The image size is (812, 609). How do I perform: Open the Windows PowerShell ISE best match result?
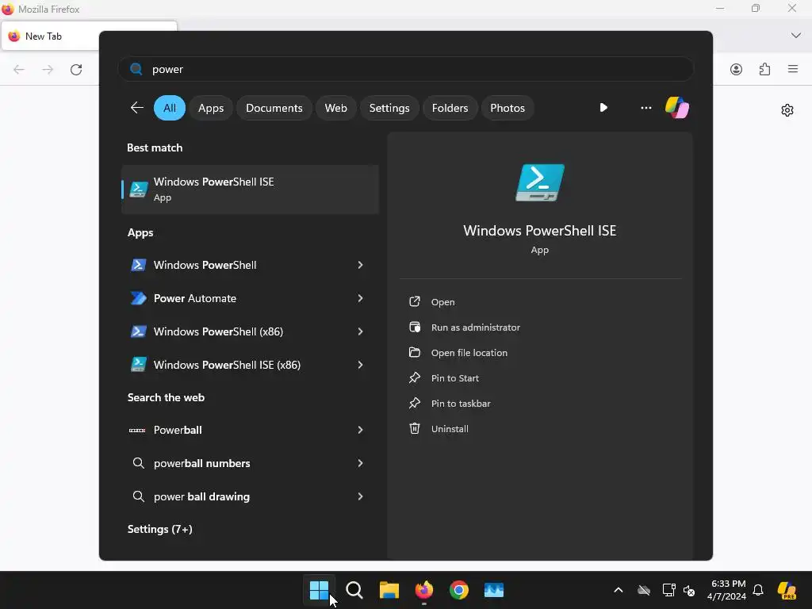(x=250, y=189)
